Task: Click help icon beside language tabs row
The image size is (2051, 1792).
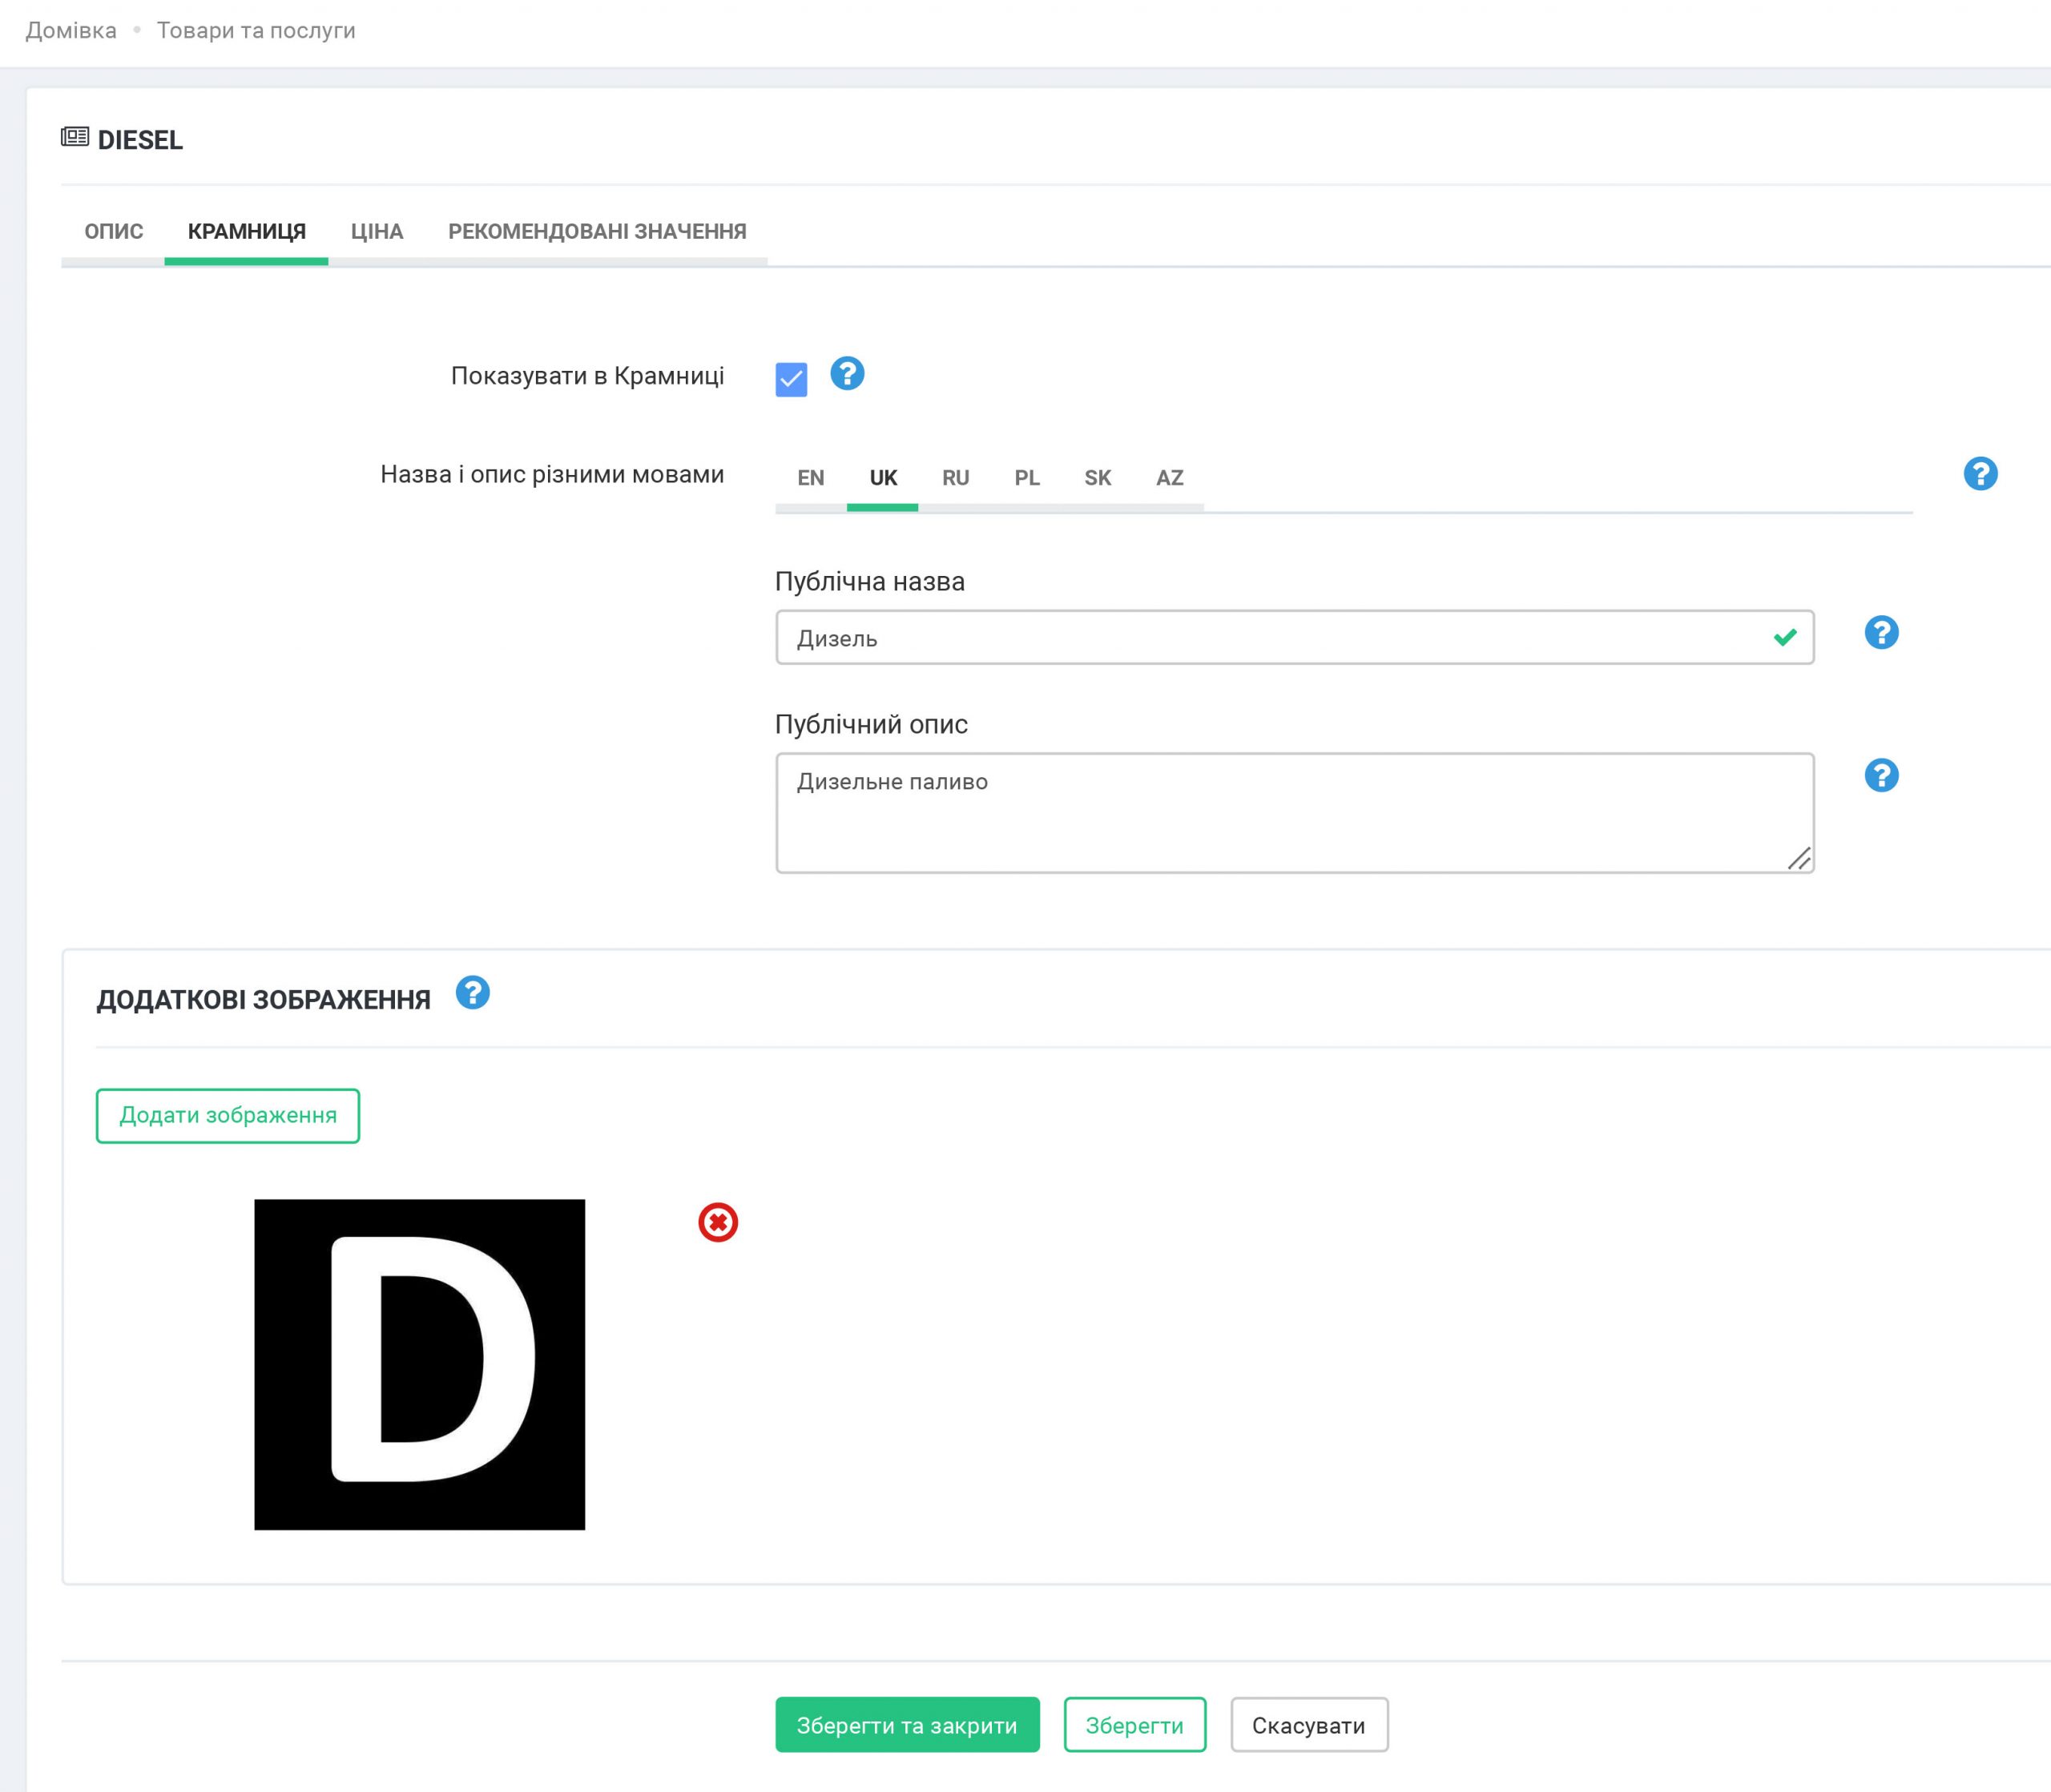Action: (x=1980, y=474)
